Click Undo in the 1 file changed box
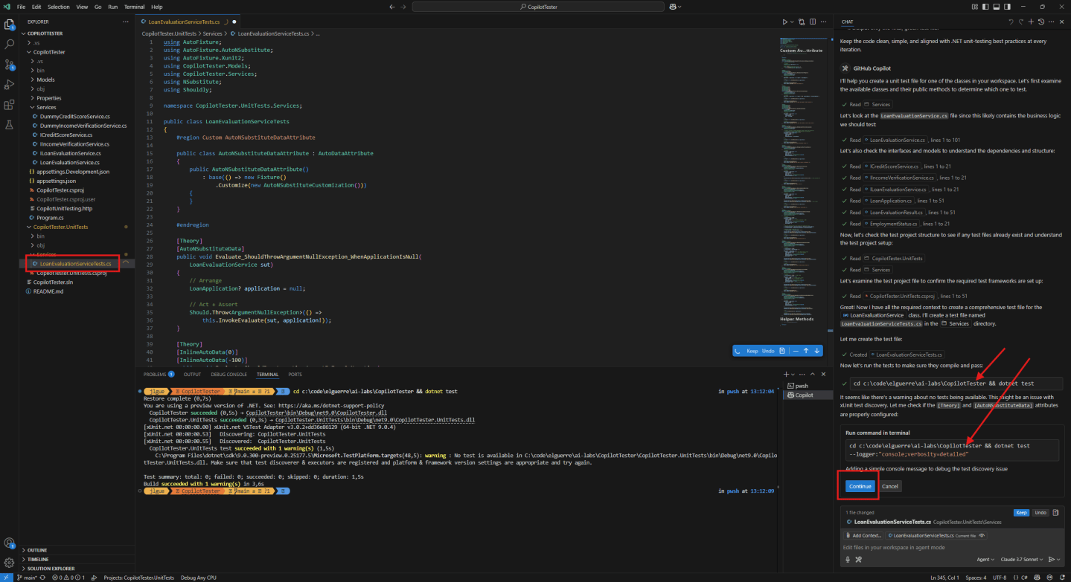1071x582 pixels. click(x=1040, y=512)
